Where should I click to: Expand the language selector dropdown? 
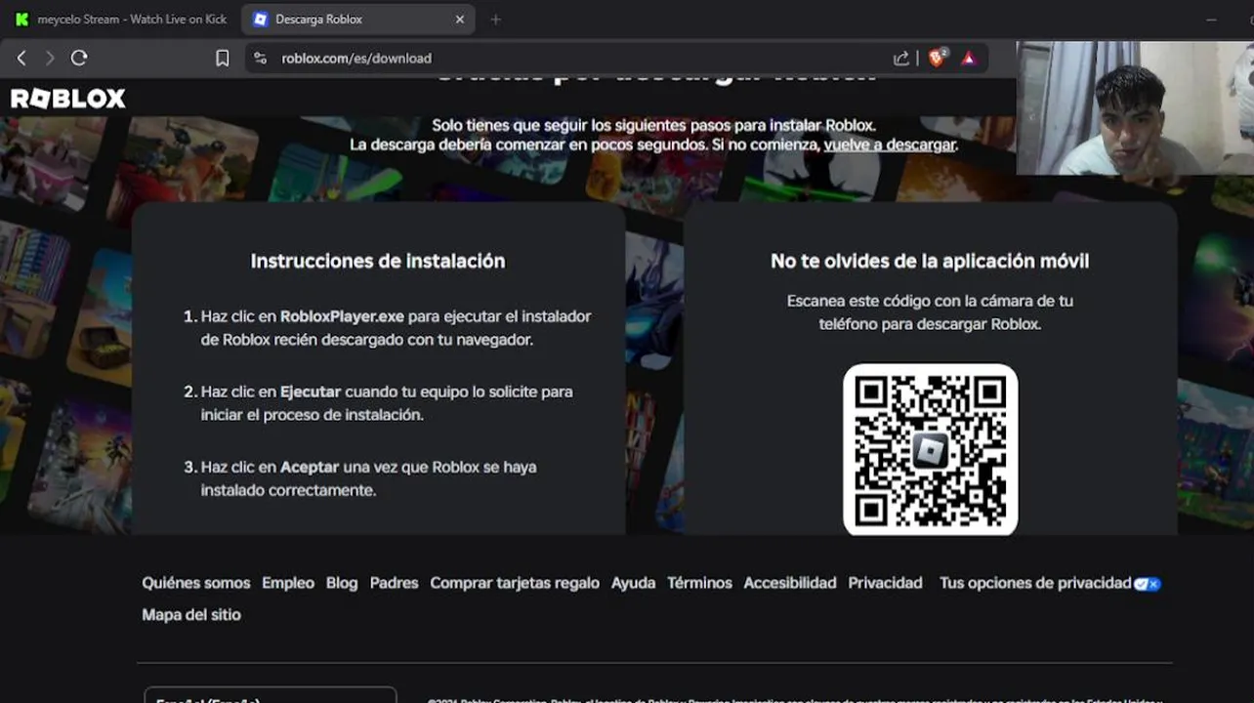pos(271,695)
